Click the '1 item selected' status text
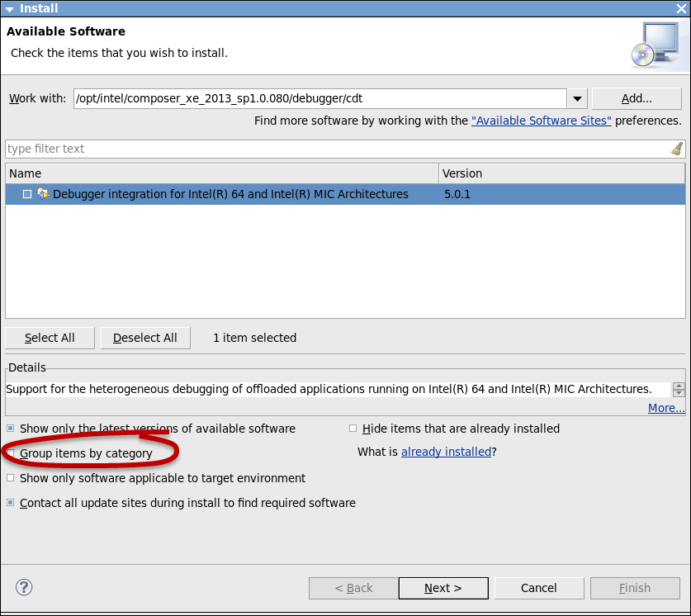This screenshot has height=616, width=691. coord(255,338)
